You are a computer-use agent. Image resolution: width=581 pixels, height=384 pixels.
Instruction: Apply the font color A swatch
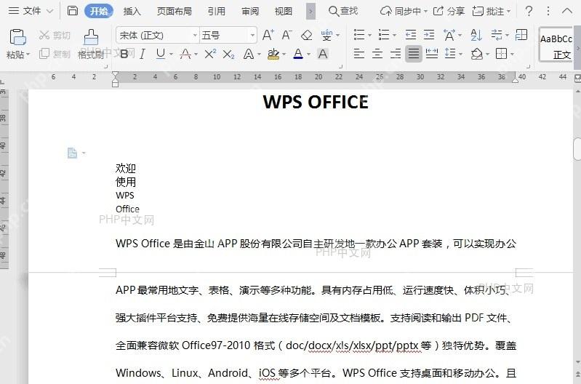click(298, 54)
